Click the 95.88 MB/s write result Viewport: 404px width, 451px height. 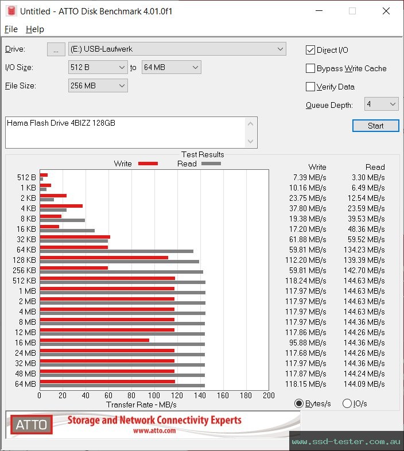pos(308,343)
